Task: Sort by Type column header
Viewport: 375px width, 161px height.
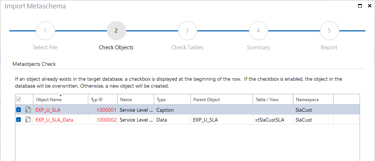Action: point(172,99)
